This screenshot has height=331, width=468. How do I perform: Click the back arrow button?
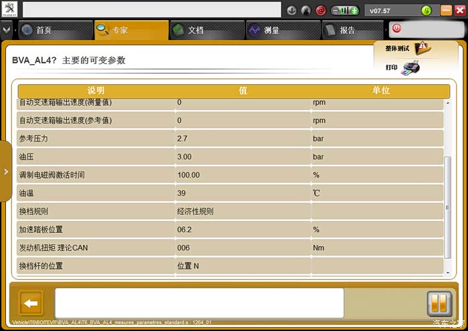tap(31, 303)
